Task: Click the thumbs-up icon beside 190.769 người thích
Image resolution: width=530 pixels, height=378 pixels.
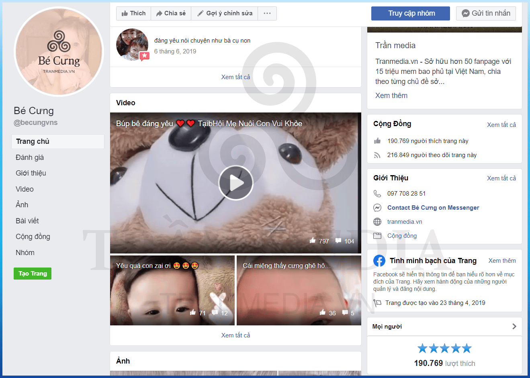Action: (377, 141)
